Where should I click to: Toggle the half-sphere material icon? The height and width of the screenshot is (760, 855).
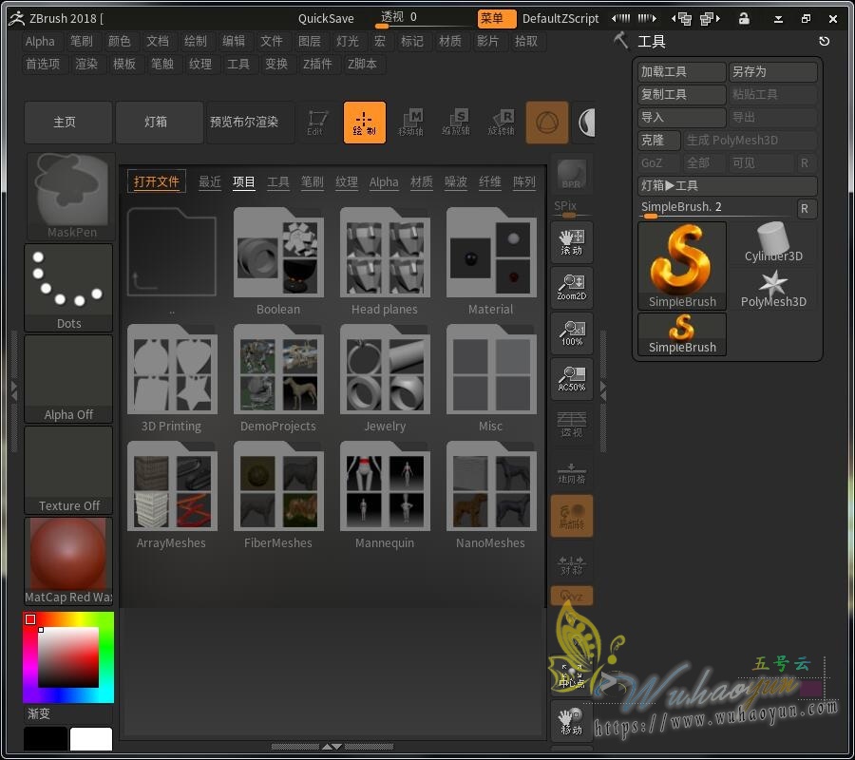tap(587, 123)
